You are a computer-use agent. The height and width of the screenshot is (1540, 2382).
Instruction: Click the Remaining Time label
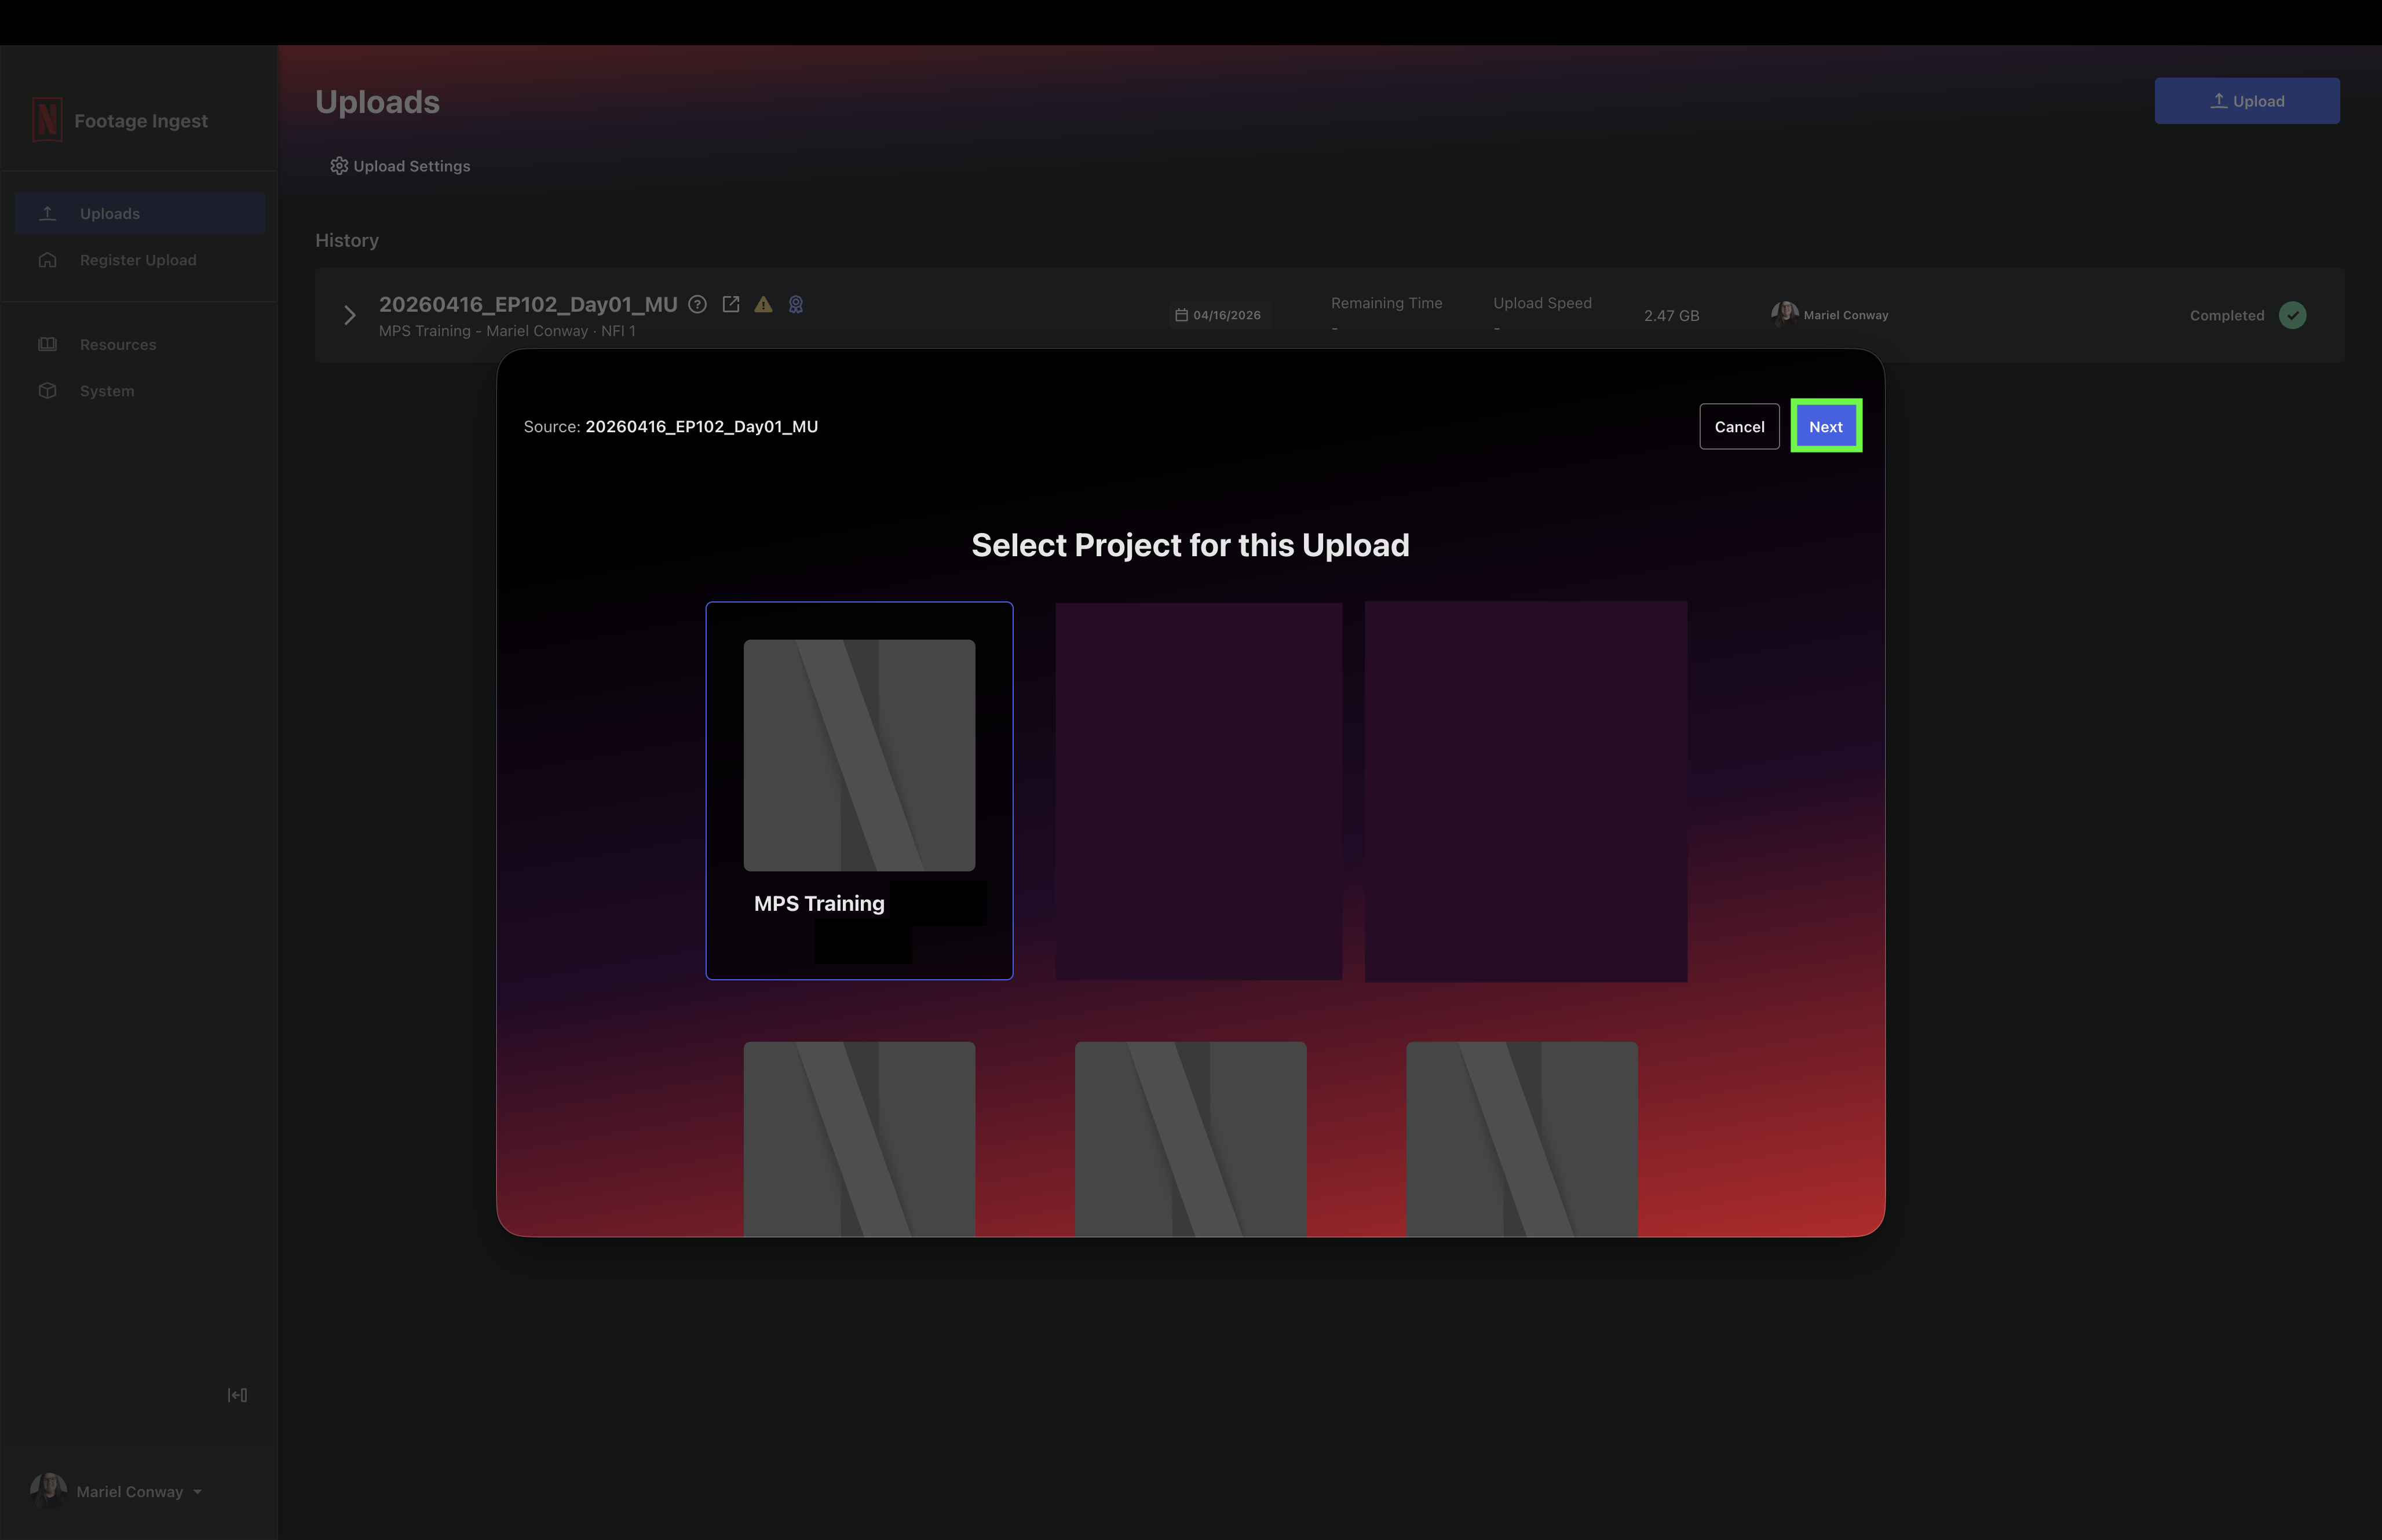click(1386, 303)
